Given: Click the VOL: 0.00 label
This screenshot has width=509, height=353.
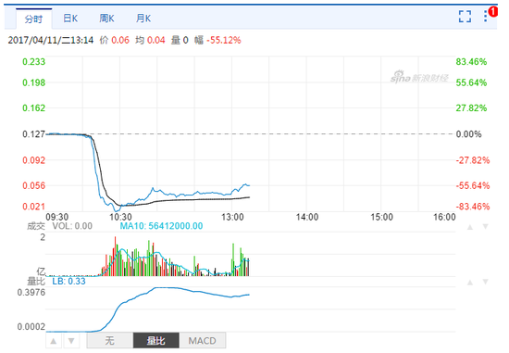Looking at the screenshot, I should [72, 226].
